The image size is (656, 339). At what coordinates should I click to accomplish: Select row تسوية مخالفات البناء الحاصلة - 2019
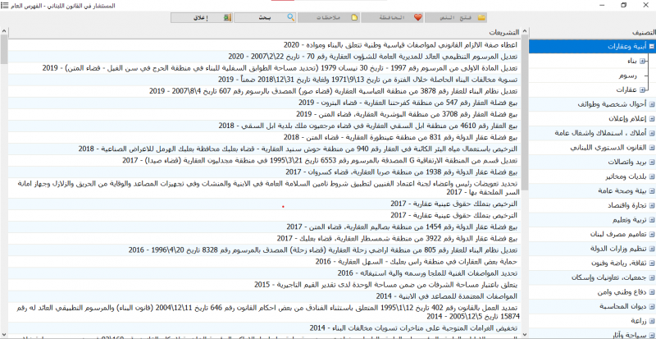(265, 80)
